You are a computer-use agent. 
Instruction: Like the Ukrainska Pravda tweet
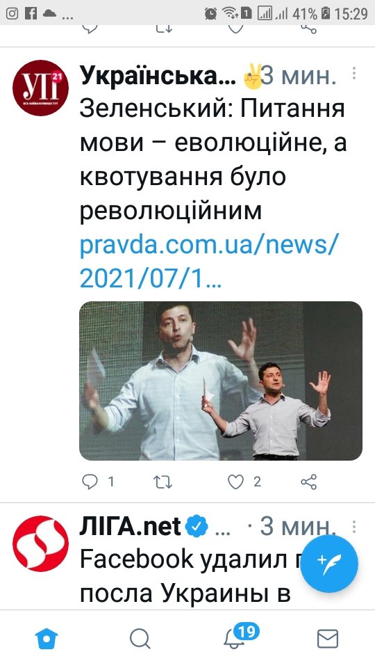[235, 482]
